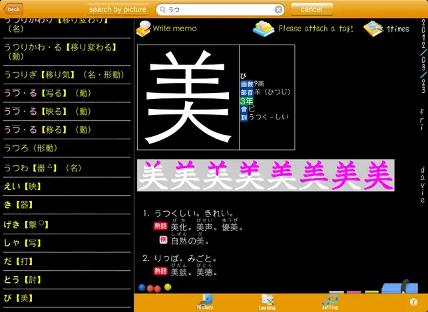
Task: Go back with the back button
Action: point(13,9)
